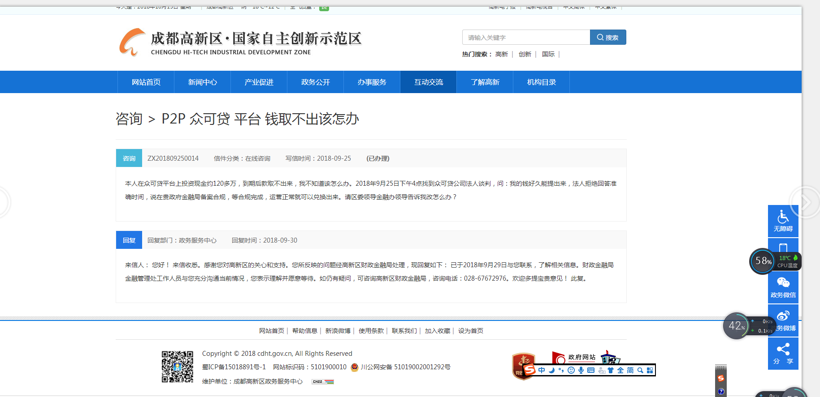Open the 政务微信 WeChat panel
The height and width of the screenshot is (397, 820).
pos(783,287)
